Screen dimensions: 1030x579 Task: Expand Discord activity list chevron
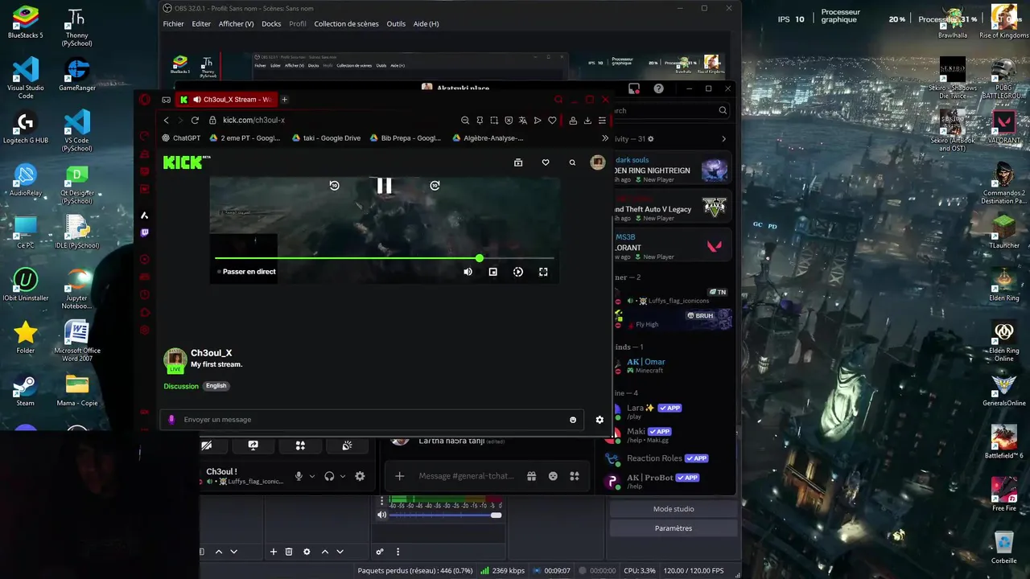click(723, 139)
